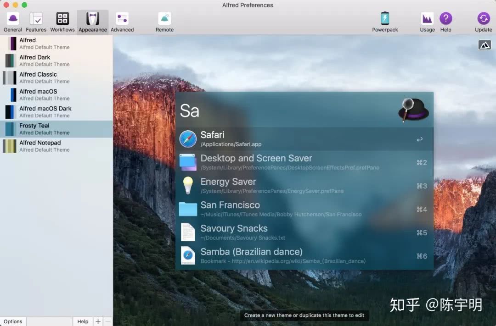Click the Samba wikipedia bookmark URL subtitle

[x=283, y=261]
